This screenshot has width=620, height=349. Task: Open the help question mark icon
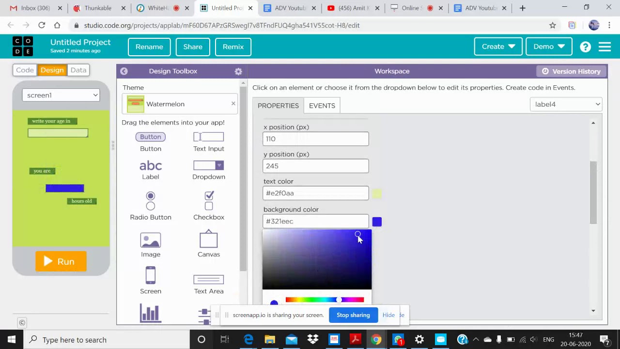click(586, 47)
